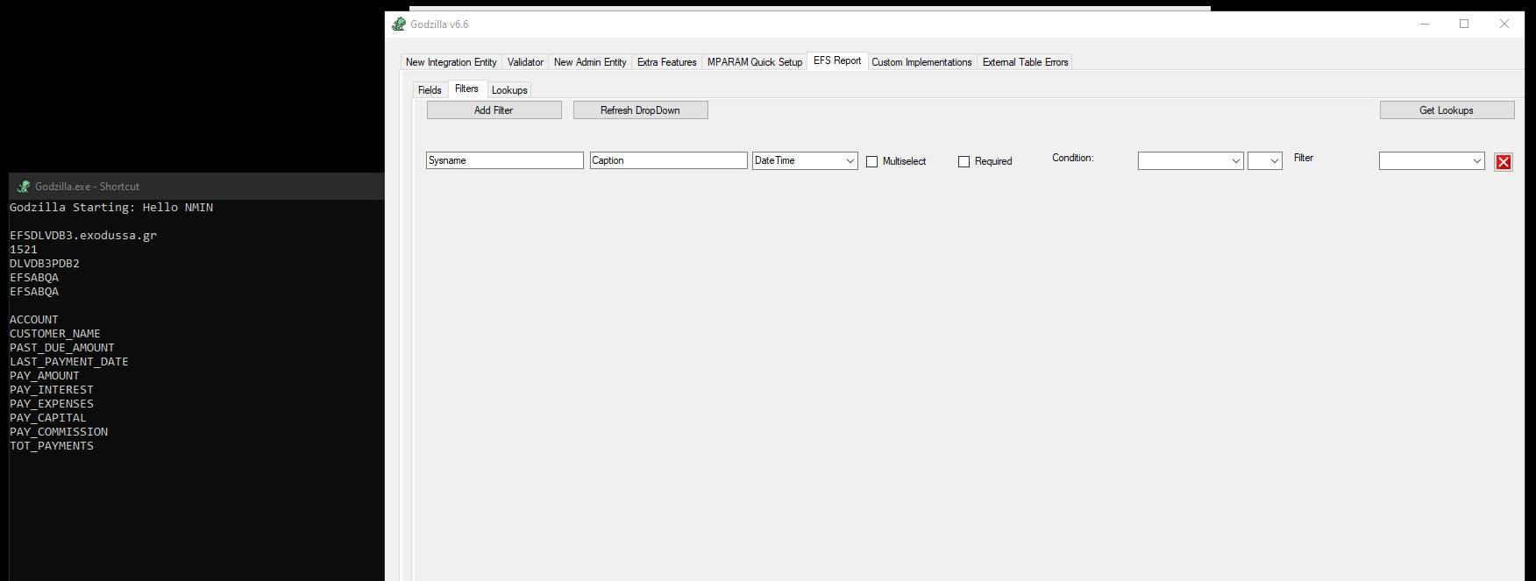This screenshot has height=581, width=1536.
Task: Enable the Multiselect checkbox
Action: [x=871, y=161]
